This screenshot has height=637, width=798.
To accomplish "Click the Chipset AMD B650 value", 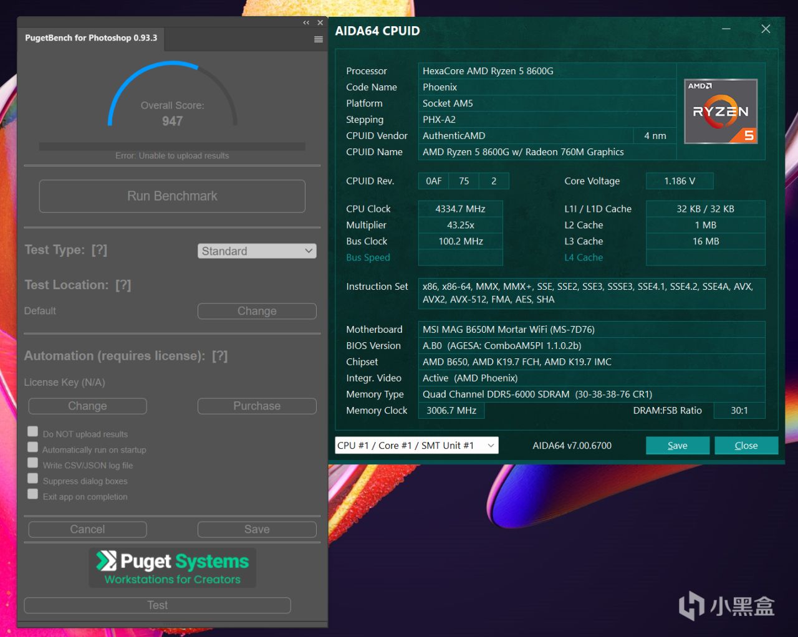I will (x=592, y=362).
